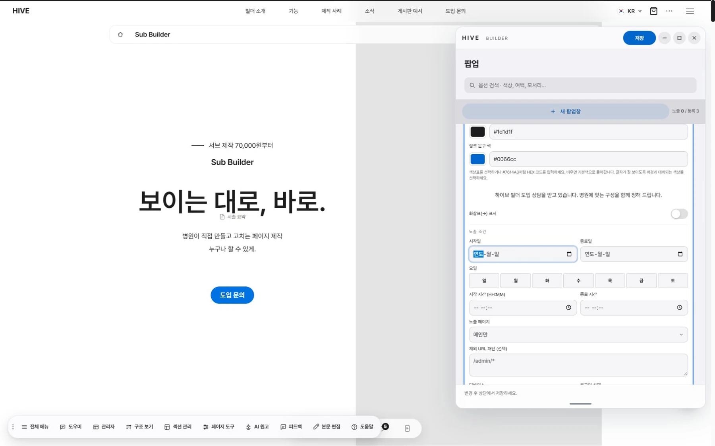Click the end time clock icon
The image size is (715, 446).
[x=680, y=307]
